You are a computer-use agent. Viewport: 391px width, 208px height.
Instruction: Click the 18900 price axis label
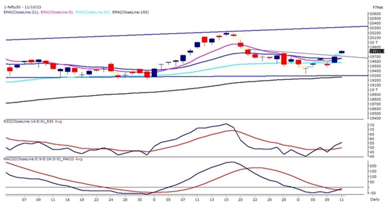376,95
